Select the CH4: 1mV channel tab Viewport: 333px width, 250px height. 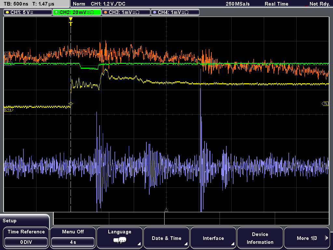(175, 12)
